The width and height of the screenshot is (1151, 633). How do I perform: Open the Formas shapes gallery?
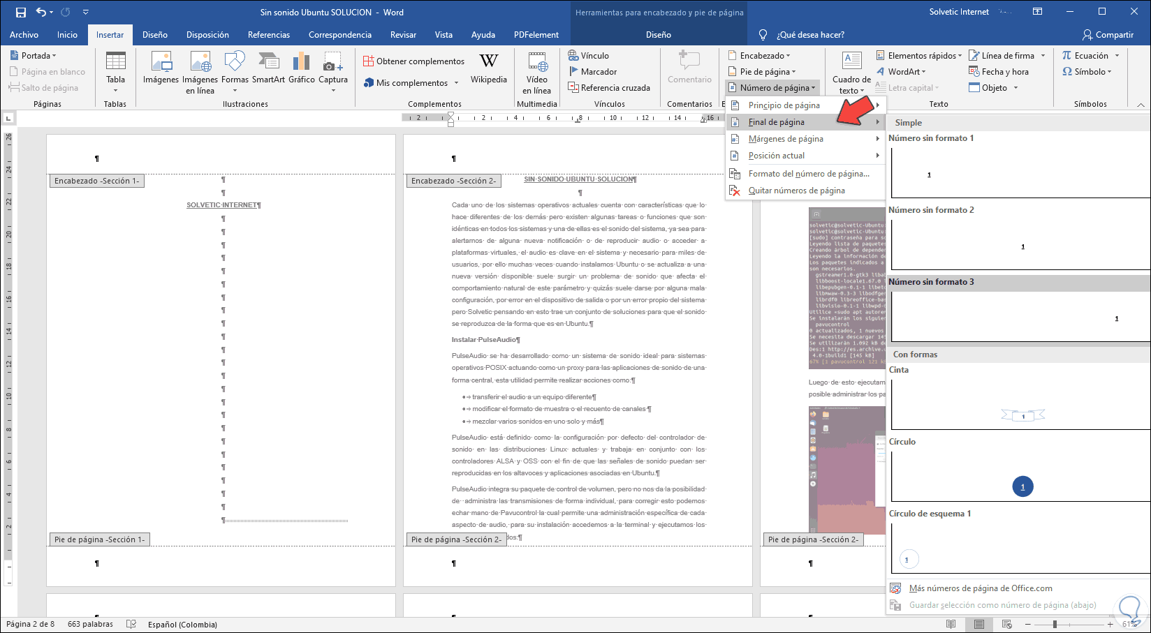point(235,72)
